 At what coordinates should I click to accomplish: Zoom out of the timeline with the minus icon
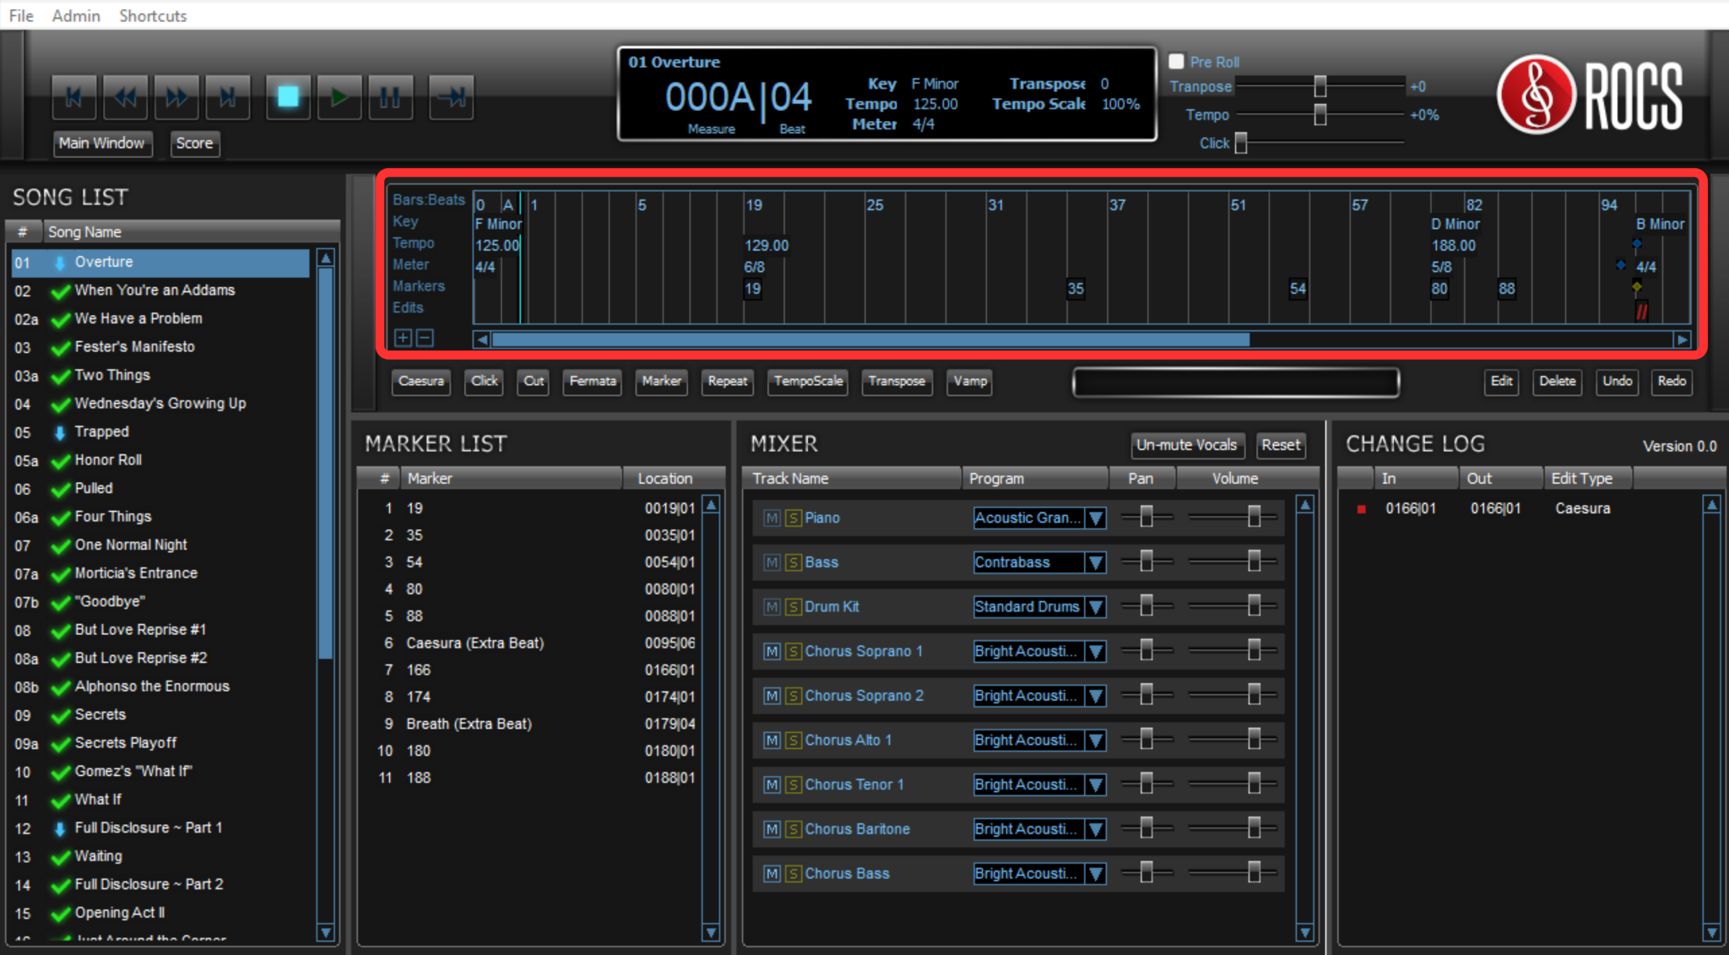425,338
